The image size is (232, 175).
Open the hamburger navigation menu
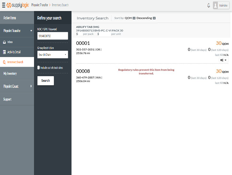[x=4, y=5]
